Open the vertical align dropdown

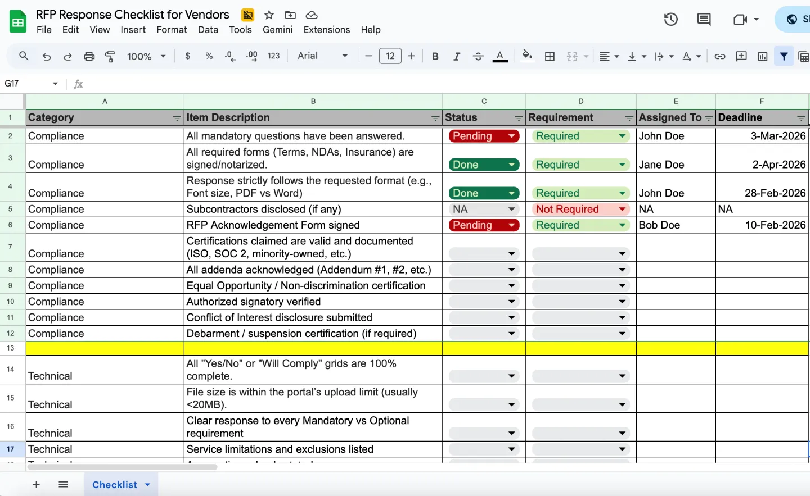coord(637,56)
